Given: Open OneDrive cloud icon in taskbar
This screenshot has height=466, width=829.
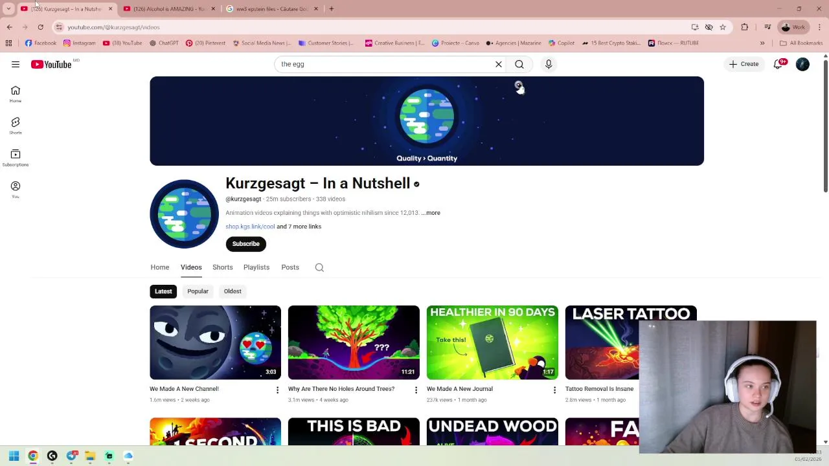Looking at the screenshot, I should click(128, 456).
